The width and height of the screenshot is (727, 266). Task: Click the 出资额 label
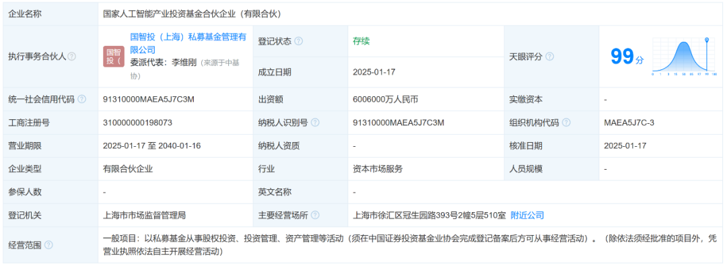coord(271,100)
